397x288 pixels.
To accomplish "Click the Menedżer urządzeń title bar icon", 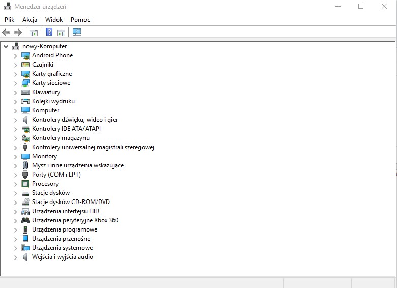I will [7, 6].
